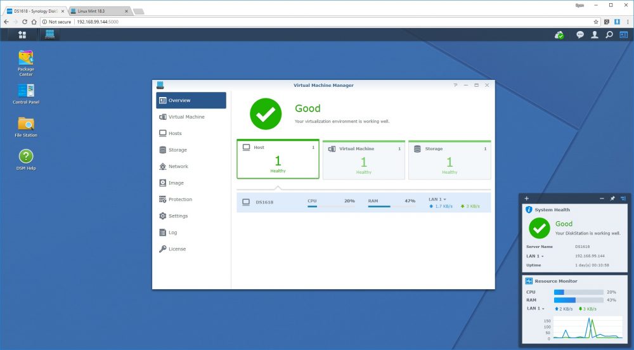
Task: Open DSM Help desktop icon
Action: [26, 160]
